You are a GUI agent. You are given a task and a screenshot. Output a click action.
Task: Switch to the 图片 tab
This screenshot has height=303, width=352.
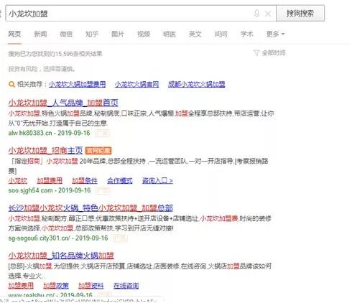click(118, 34)
